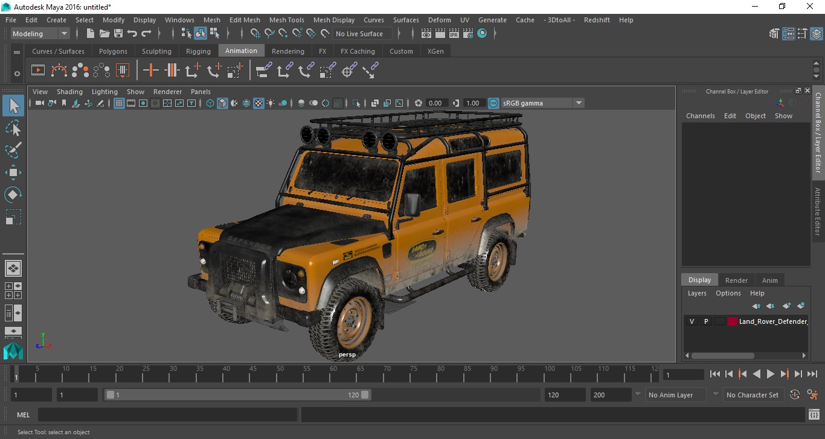Switch to the Polygons shelf tab
Screen dimensions: 825x439
[x=113, y=51]
